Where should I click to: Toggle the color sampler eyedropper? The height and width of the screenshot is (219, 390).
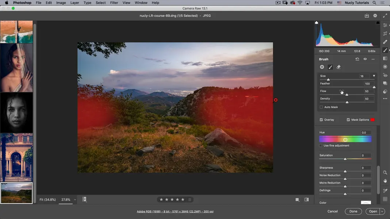[x=385, y=191]
